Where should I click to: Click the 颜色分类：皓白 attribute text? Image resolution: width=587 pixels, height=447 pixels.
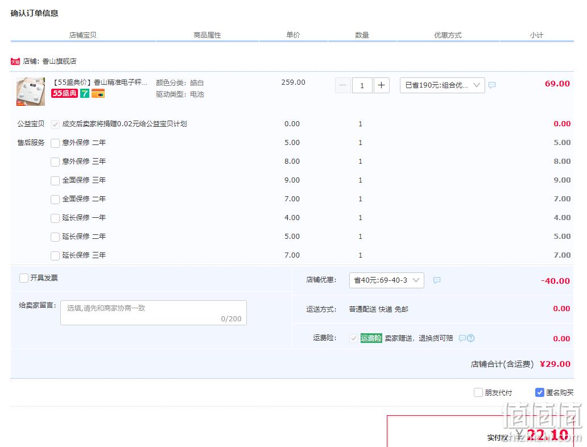180,82
